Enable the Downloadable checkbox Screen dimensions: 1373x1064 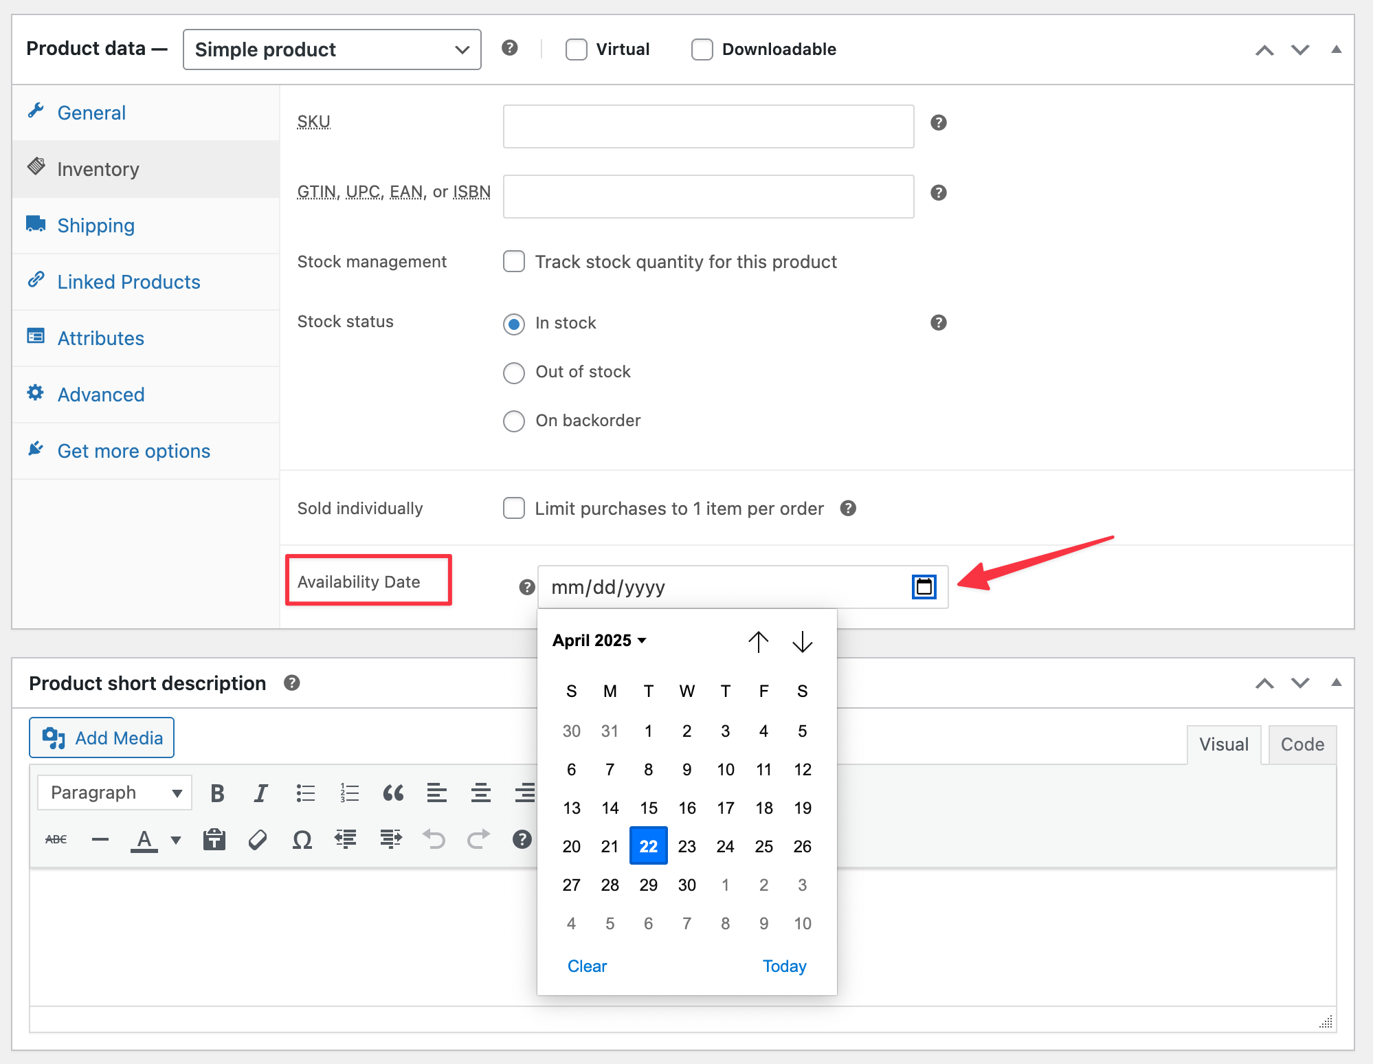[702, 49]
